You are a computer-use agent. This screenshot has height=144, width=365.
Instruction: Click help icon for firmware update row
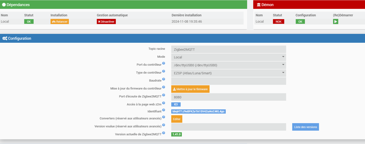(164, 87)
